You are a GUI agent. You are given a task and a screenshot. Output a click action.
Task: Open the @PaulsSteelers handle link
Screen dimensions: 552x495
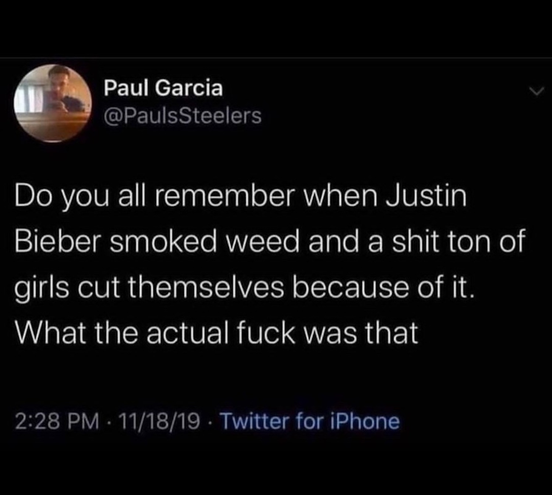point(183,116)
